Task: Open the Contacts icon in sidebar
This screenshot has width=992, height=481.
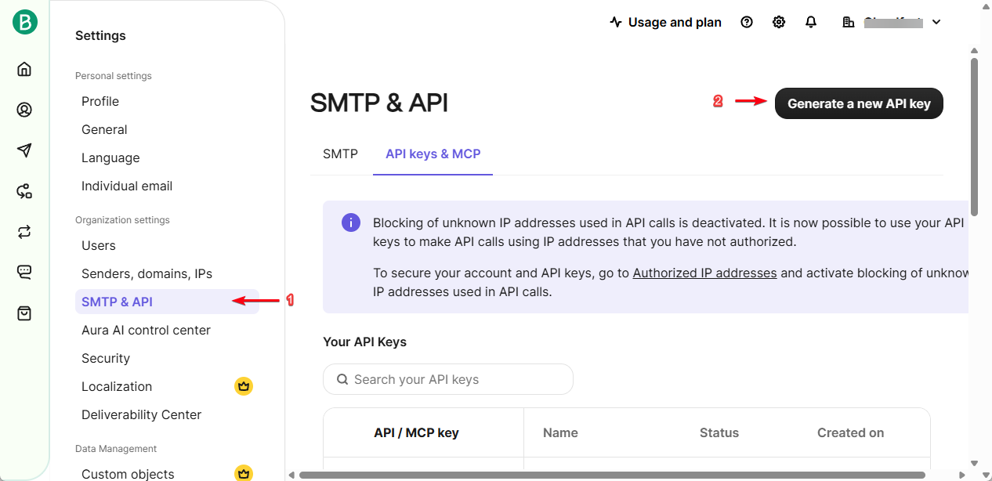Action: pyautogui.click(x=24, y=110)
